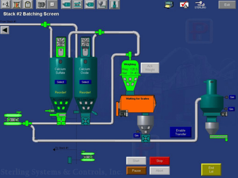Click the green screw conveyor at receiver outlet
The height and width of the screenshot is (178, 238).
click(219, 137)
